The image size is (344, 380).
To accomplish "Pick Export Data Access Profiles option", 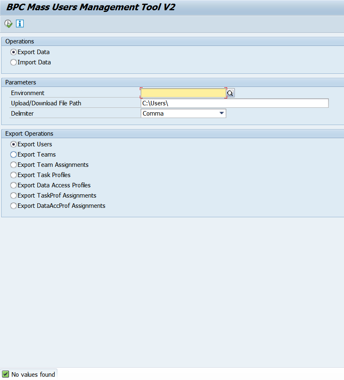I will 14,185.
